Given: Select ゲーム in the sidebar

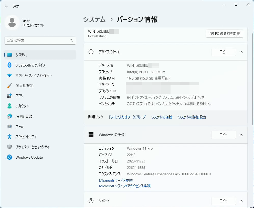Looking at the screenshot, I should [x=40, y=126].
